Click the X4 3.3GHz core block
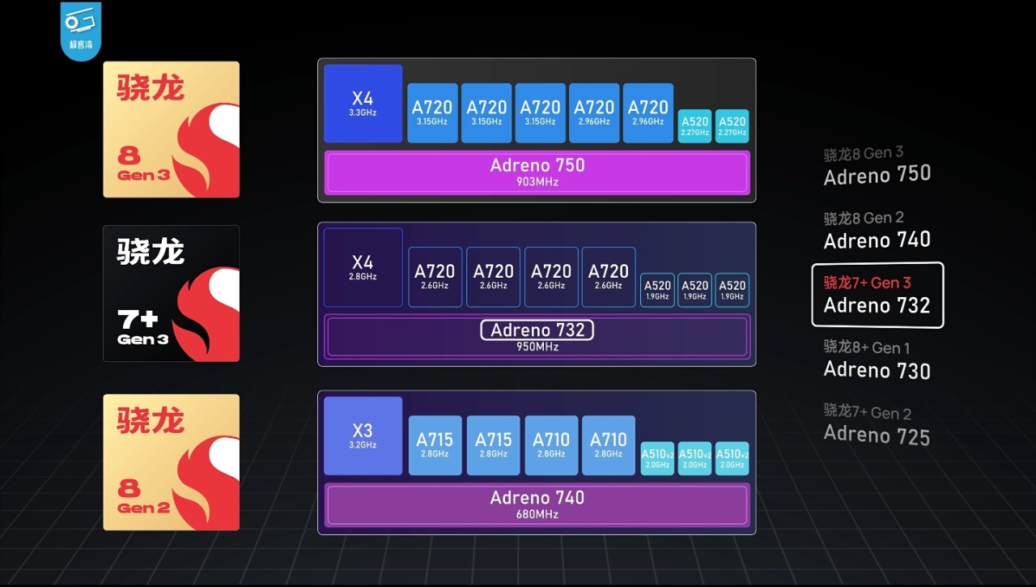Viewport: 1036px width, 587px height. tap(363, 104)
